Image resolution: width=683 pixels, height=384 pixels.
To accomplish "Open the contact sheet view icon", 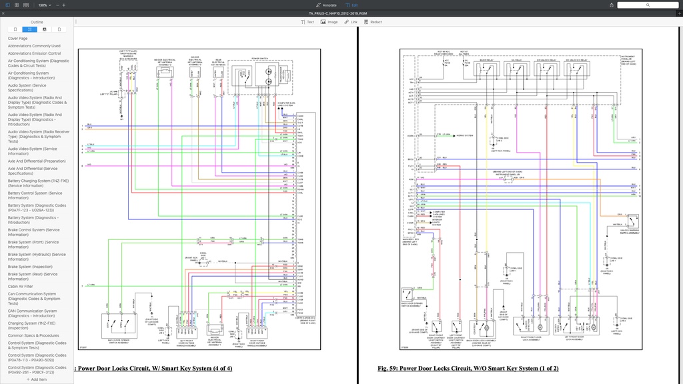I will point(26,5).
